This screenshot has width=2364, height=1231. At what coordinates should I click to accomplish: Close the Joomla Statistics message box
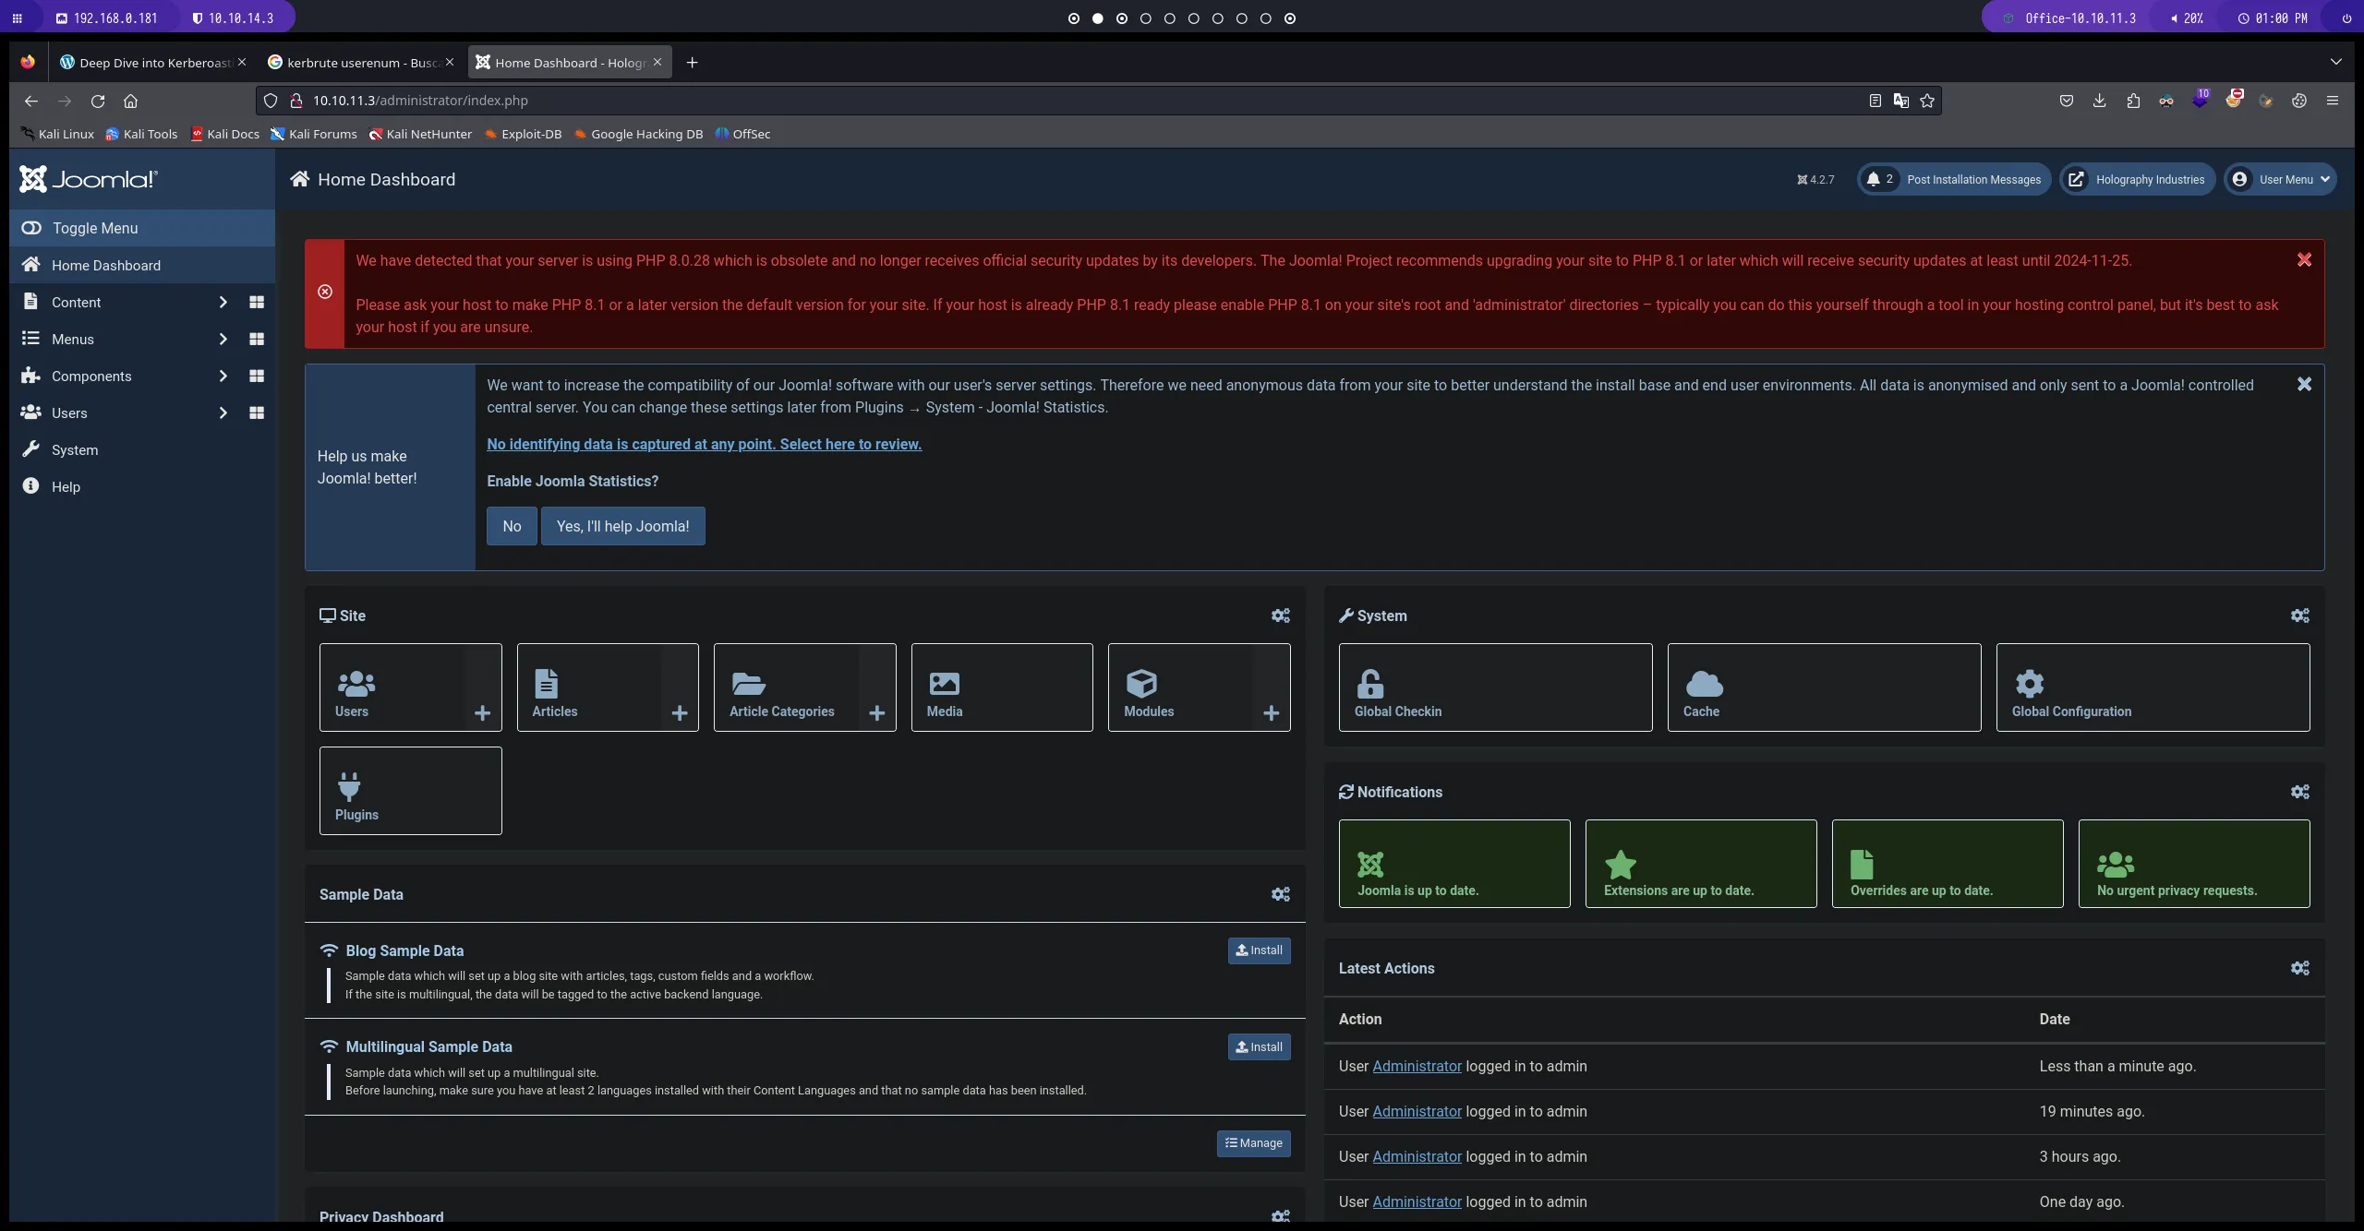(2304, 384)
